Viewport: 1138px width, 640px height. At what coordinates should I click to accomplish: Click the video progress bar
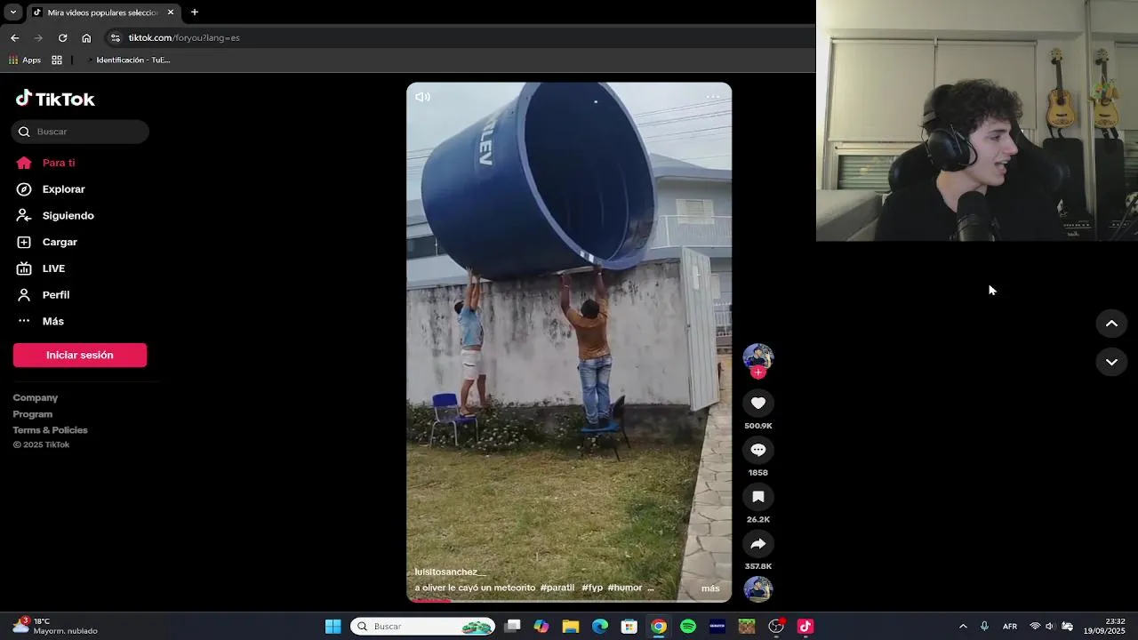[x=569, y=601]
